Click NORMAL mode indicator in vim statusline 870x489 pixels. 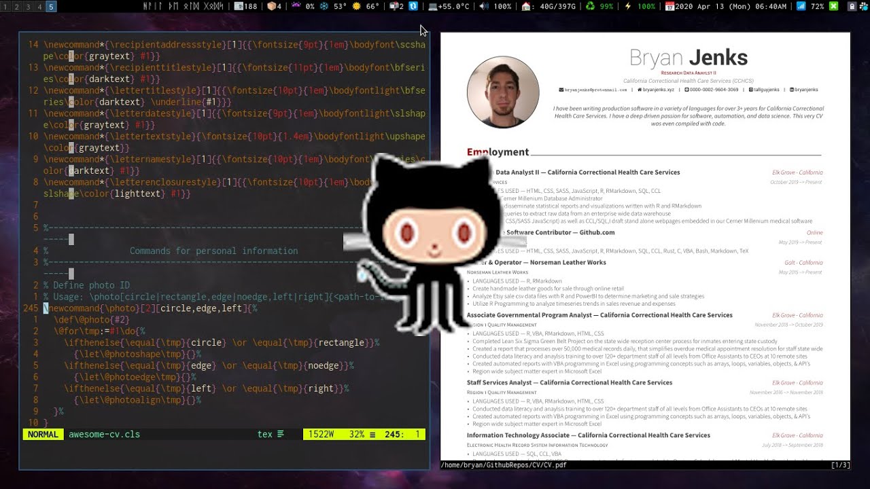[x=43, y=434]
